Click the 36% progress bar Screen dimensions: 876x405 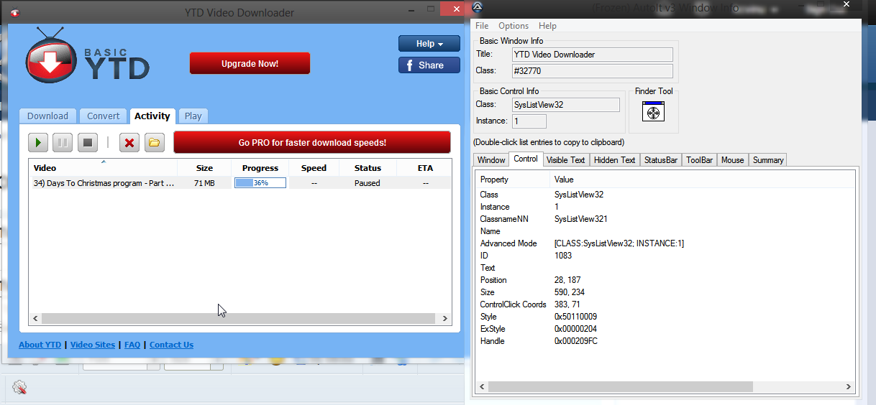click(260, 183)
